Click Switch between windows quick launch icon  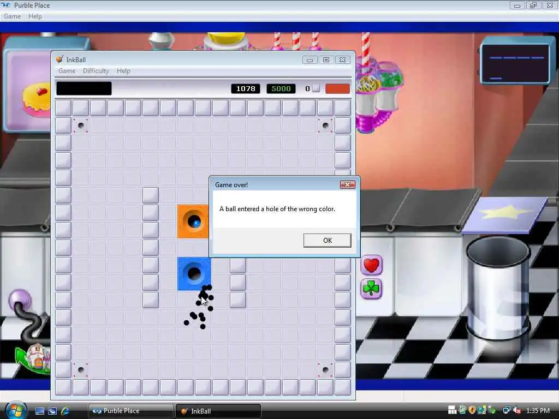click(52, 411)
